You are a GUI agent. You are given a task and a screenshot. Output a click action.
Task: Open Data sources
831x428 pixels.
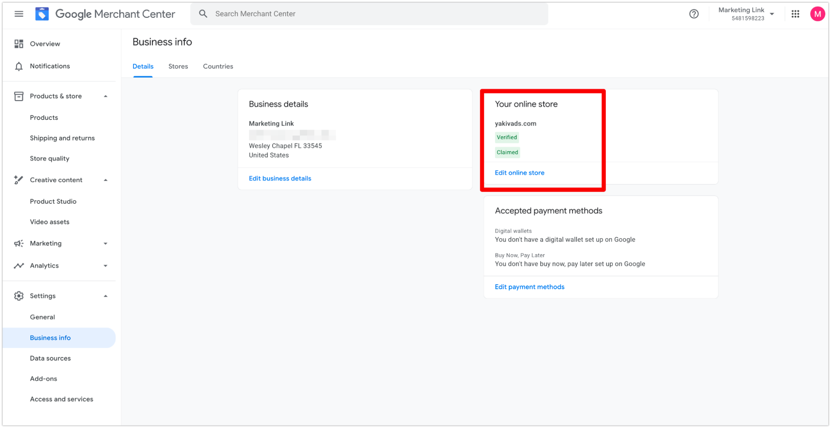coord(50,358)
